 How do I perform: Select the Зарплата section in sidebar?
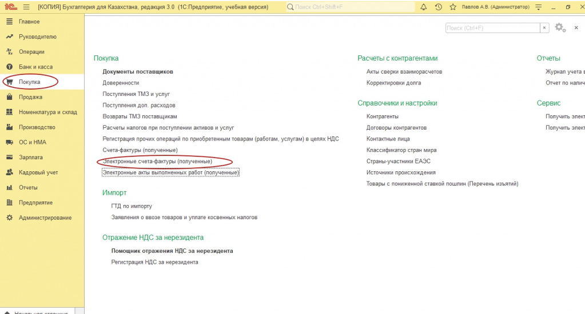(x=30, y=157)
